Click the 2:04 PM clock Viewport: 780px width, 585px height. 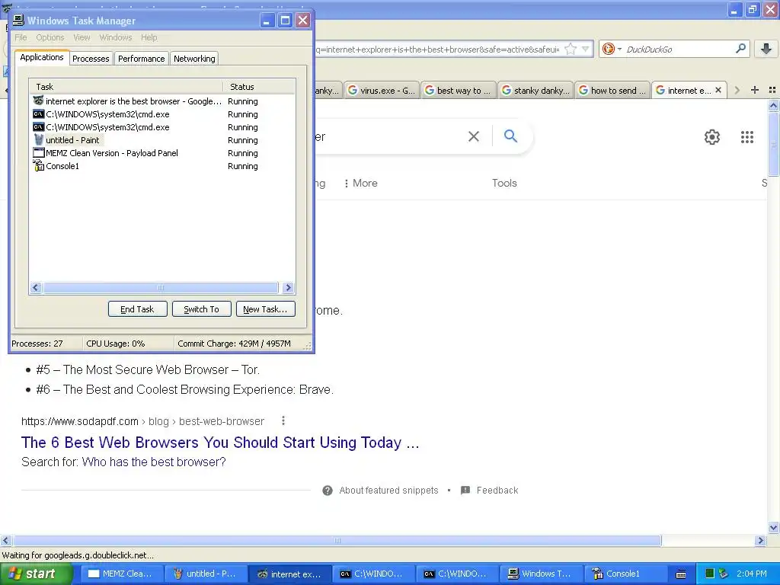[752, 574]
